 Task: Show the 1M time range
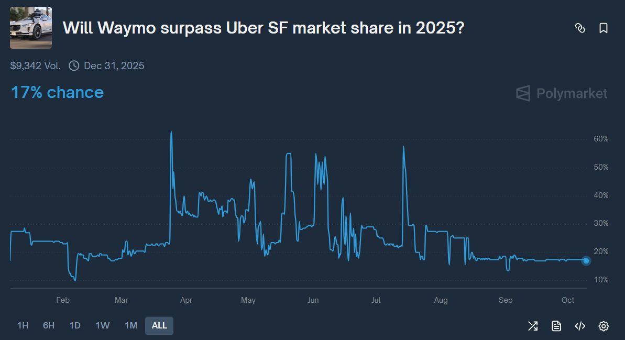[x=131, y=325]
